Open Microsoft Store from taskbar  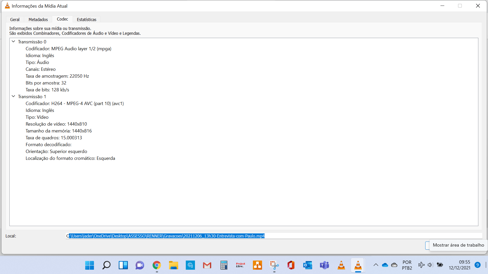click(190, 265)
